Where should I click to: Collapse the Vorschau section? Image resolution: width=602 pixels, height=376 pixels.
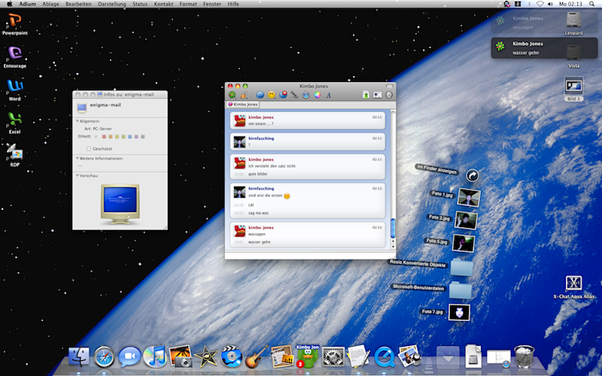(x=78, y=176)
